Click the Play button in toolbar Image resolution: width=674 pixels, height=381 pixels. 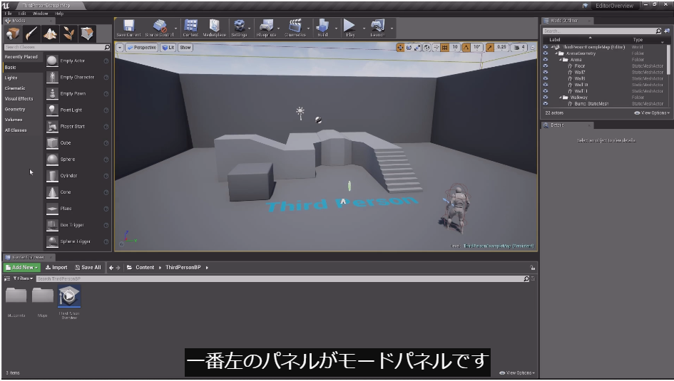(x=350, y=28)
